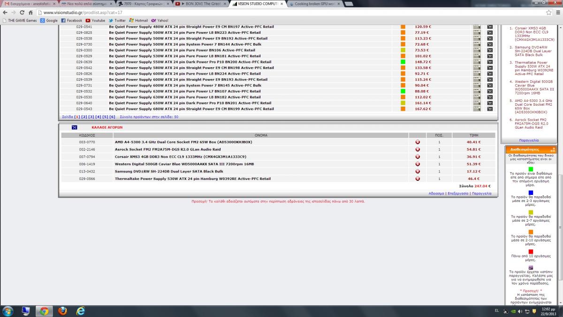The image size is (563, 317).
Task: Select price 148.72 € text
Action: click(423, 62)
